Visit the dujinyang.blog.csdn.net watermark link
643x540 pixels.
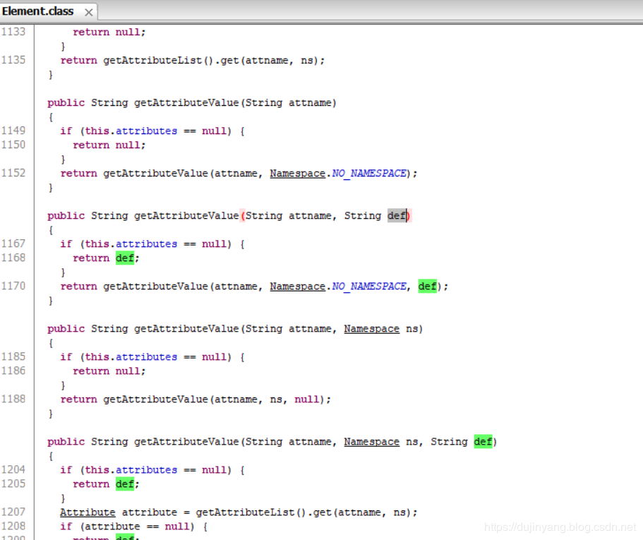560,527
